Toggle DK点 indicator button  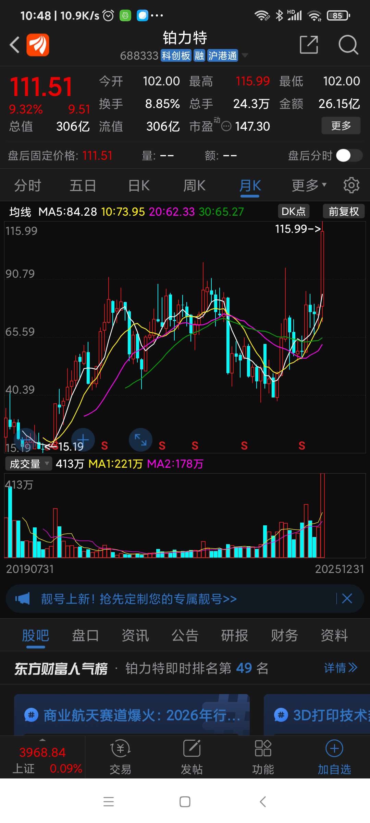click(294, 211)
